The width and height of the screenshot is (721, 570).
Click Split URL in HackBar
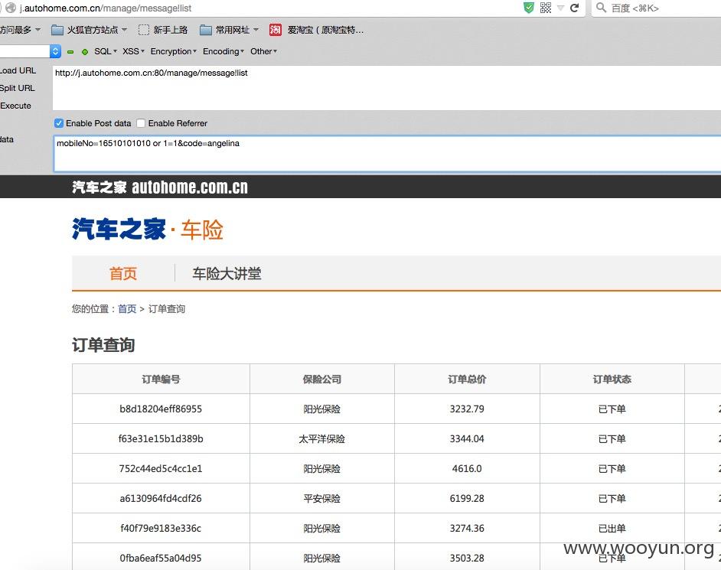coord(18,88)
